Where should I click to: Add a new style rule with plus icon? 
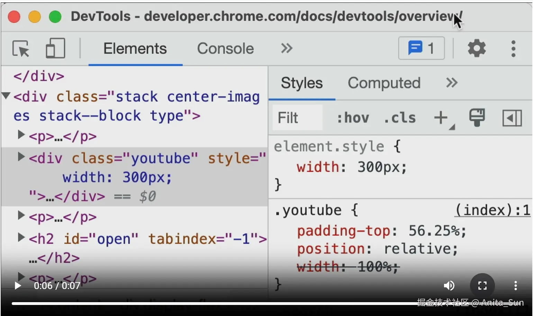[442, 118]
